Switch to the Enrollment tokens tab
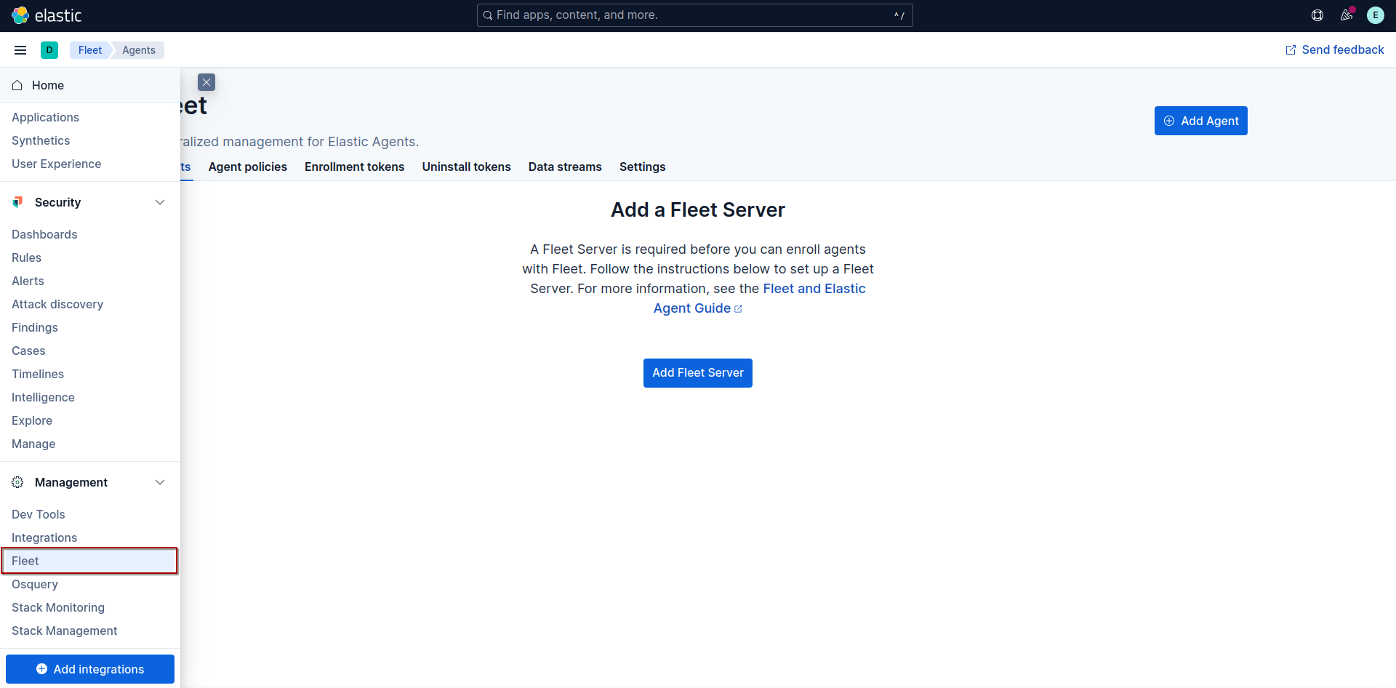 pos(355,167)
